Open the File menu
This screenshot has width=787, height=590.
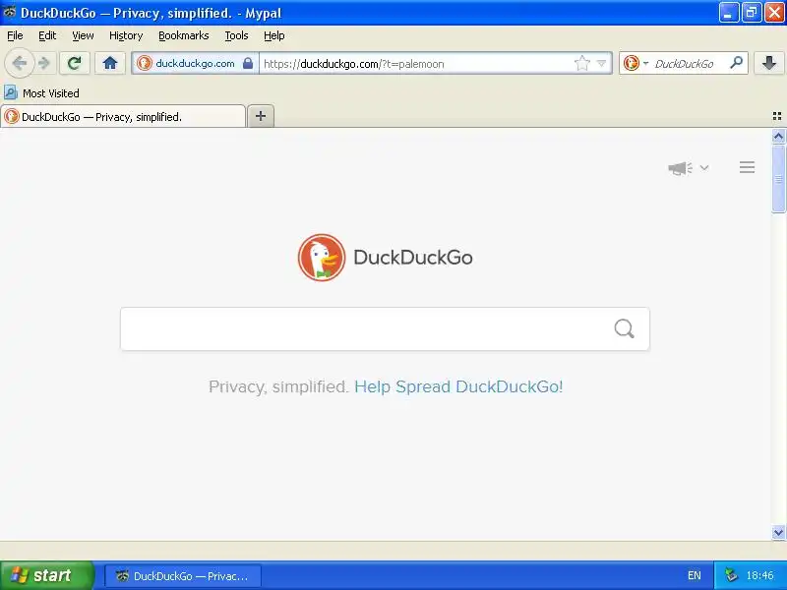coord(15,35)
